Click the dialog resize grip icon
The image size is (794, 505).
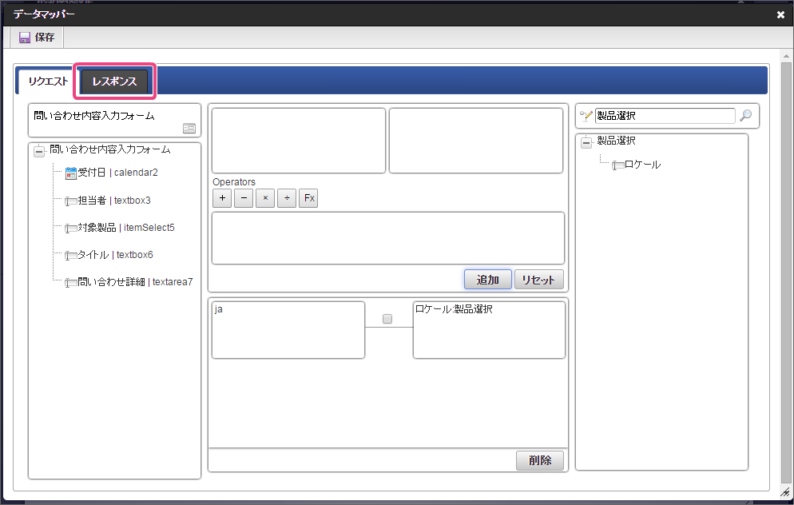click(785, 492)
